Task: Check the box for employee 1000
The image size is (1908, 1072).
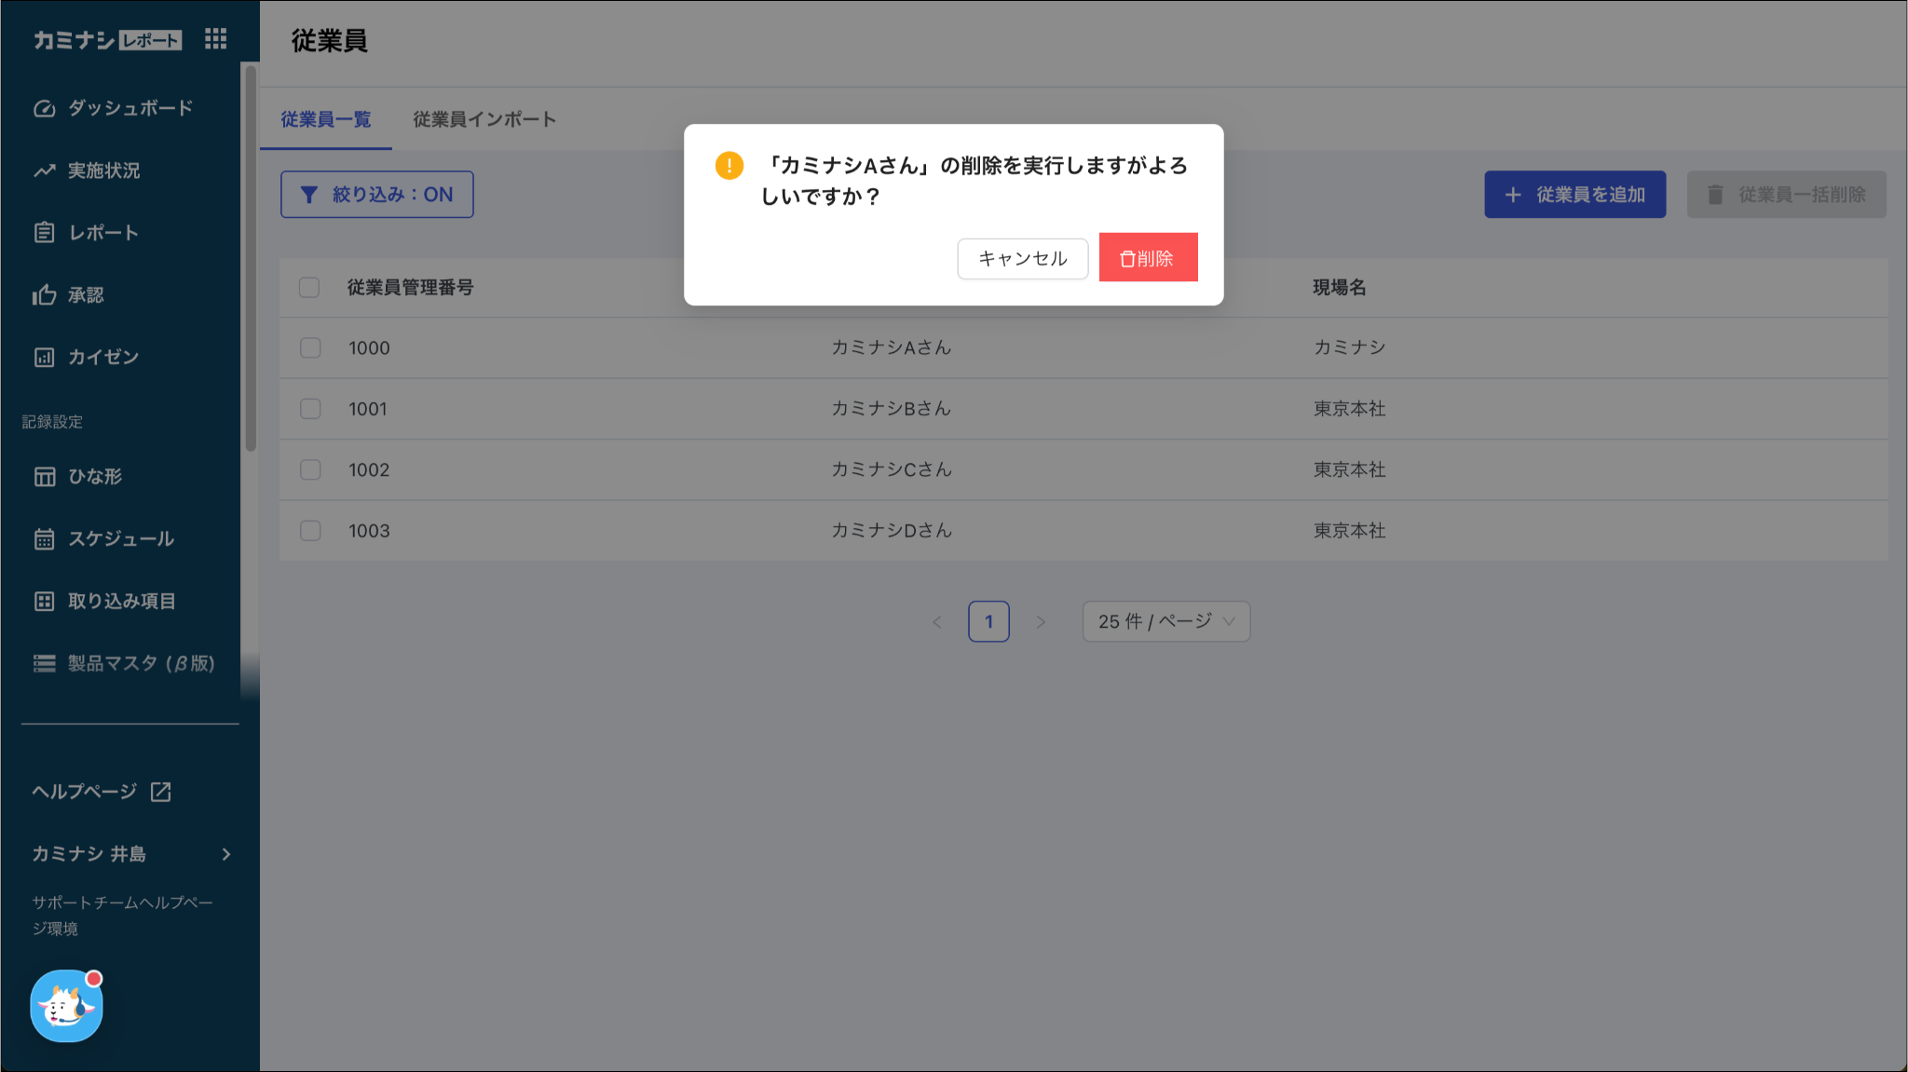Action: (x=310, y=348)
